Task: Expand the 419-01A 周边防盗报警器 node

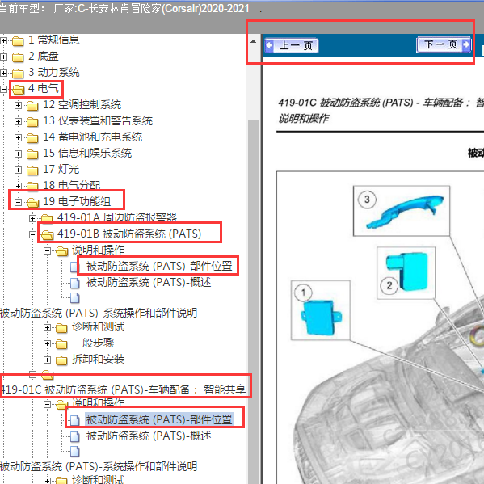Action: click(x=32, y=218)
